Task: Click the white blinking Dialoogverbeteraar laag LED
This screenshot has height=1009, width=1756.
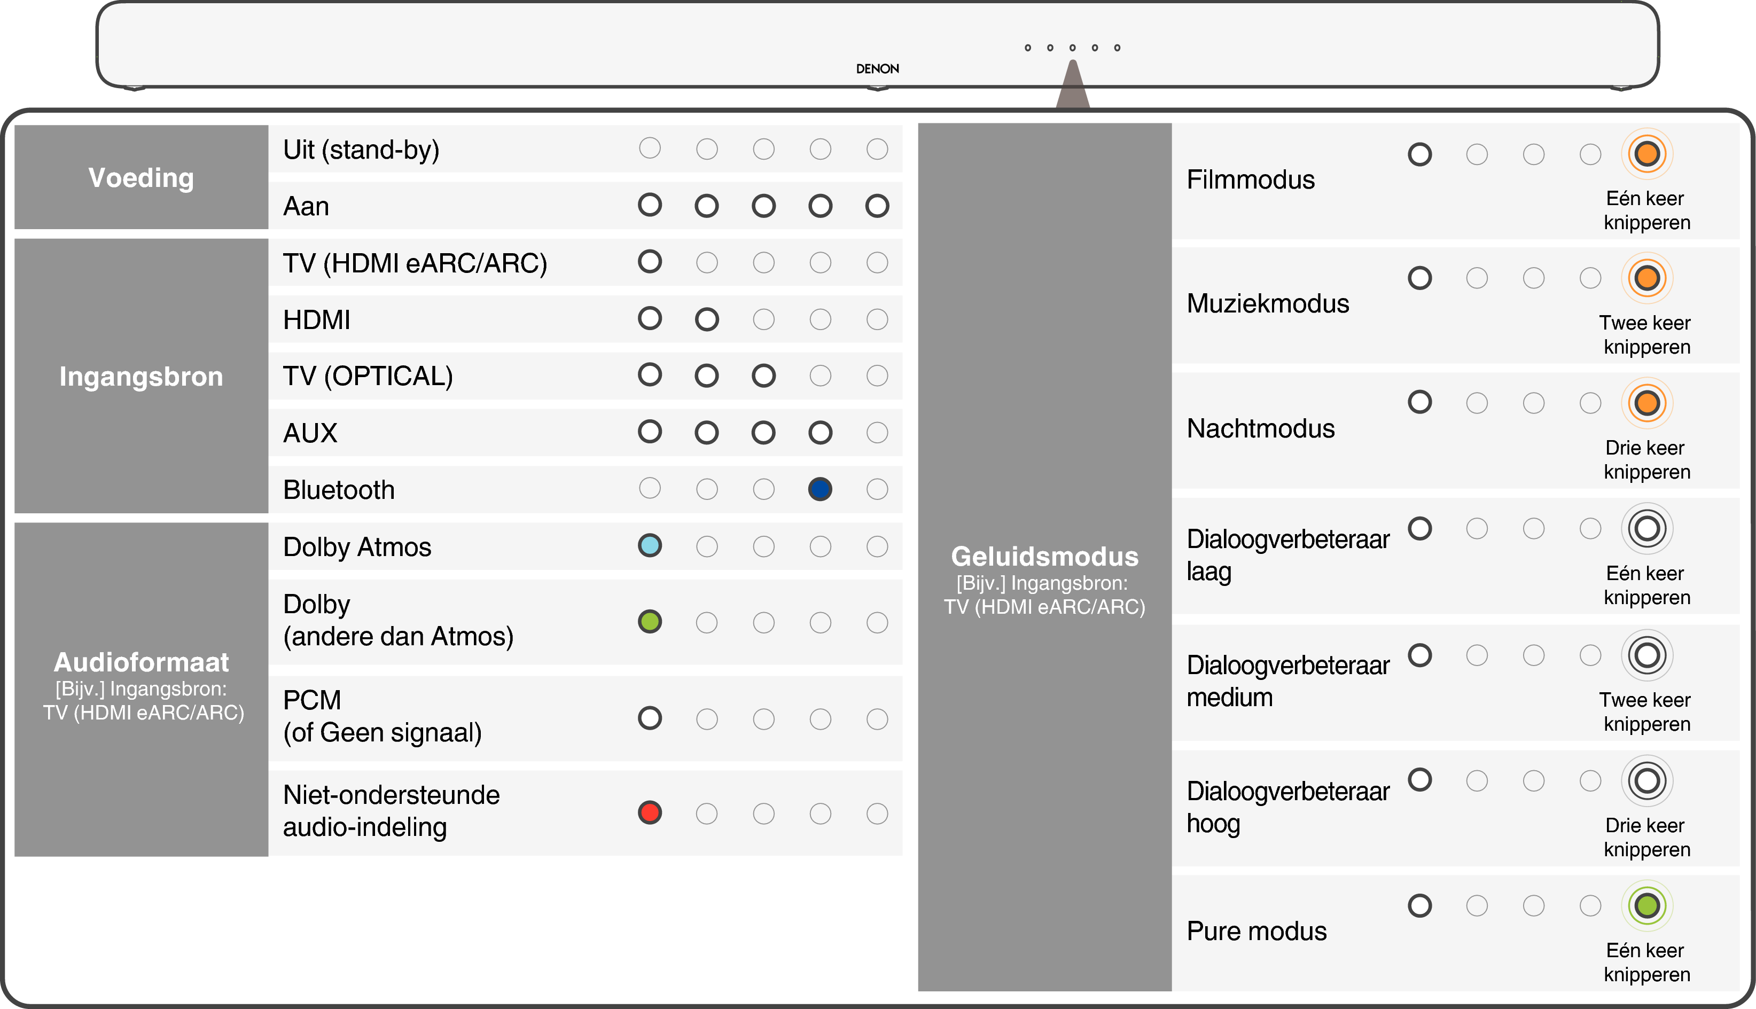Action: [1646, 529]
